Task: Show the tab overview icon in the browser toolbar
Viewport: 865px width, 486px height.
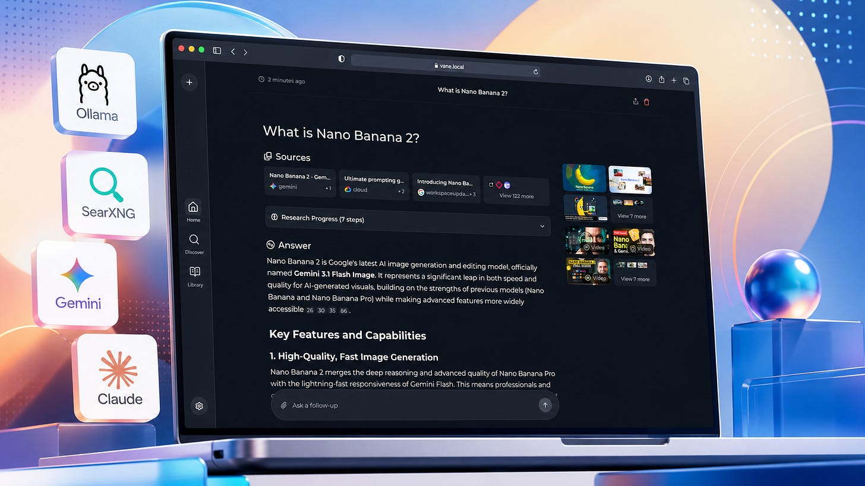Action: click(686, 81)
